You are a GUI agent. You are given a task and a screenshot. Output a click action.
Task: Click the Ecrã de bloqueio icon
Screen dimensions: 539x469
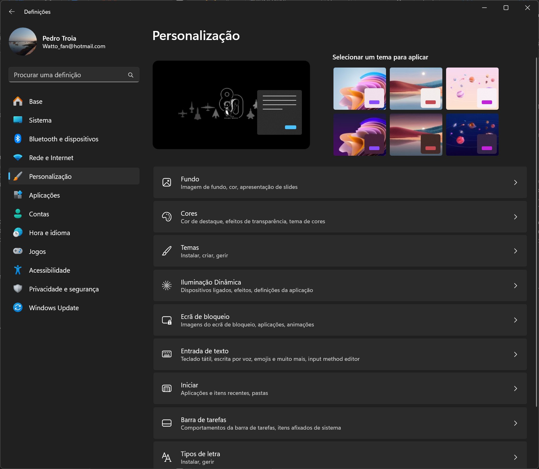click(x=167, y=320)
